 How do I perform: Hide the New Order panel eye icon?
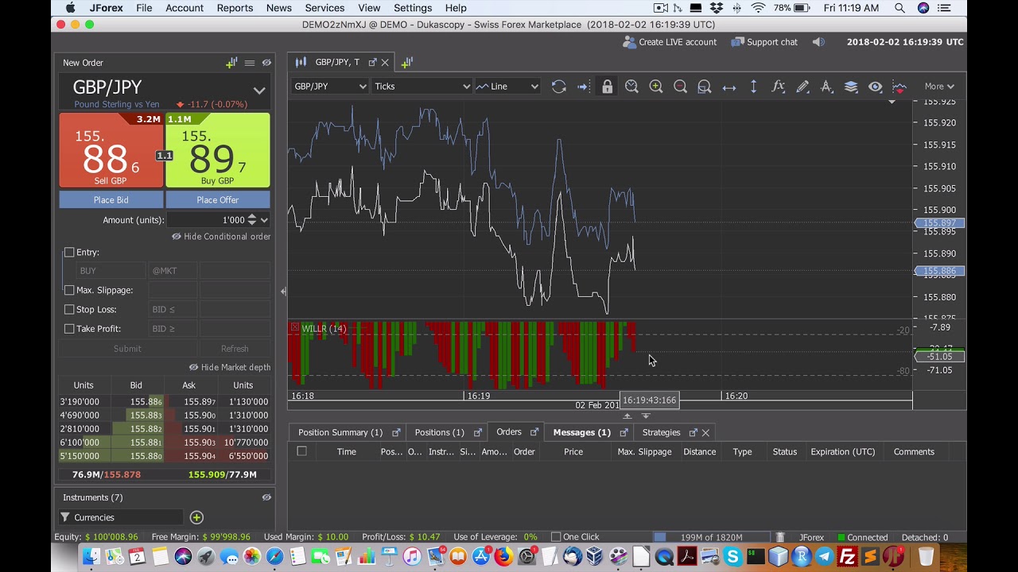[x=266, y=63]
